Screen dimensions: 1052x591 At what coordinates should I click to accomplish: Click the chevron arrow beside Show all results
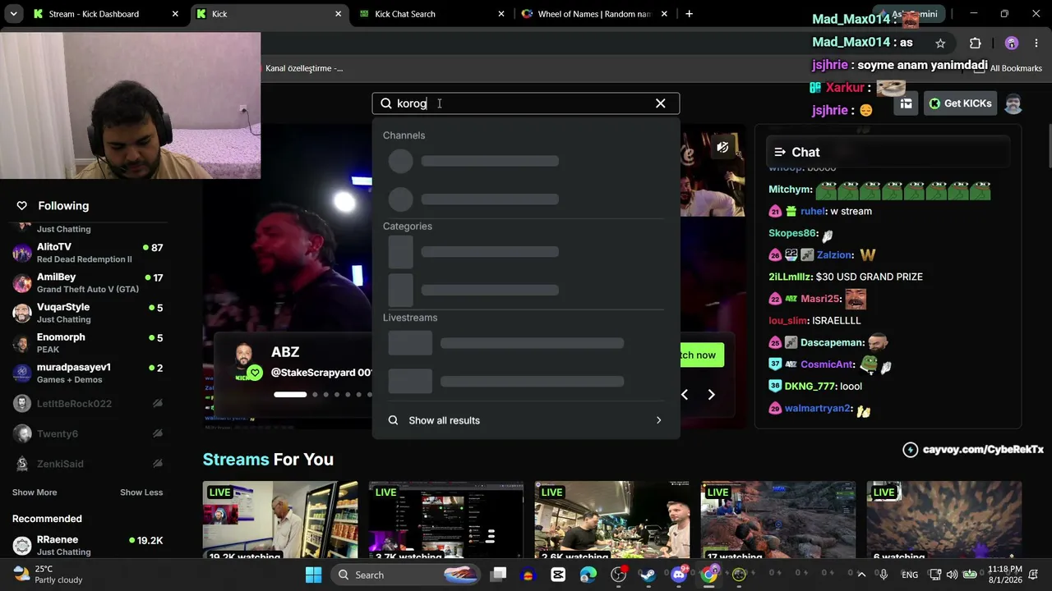click(658, 420)
